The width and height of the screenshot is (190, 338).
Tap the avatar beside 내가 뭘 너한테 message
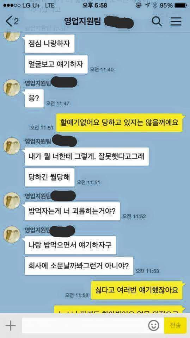point(12,146)
